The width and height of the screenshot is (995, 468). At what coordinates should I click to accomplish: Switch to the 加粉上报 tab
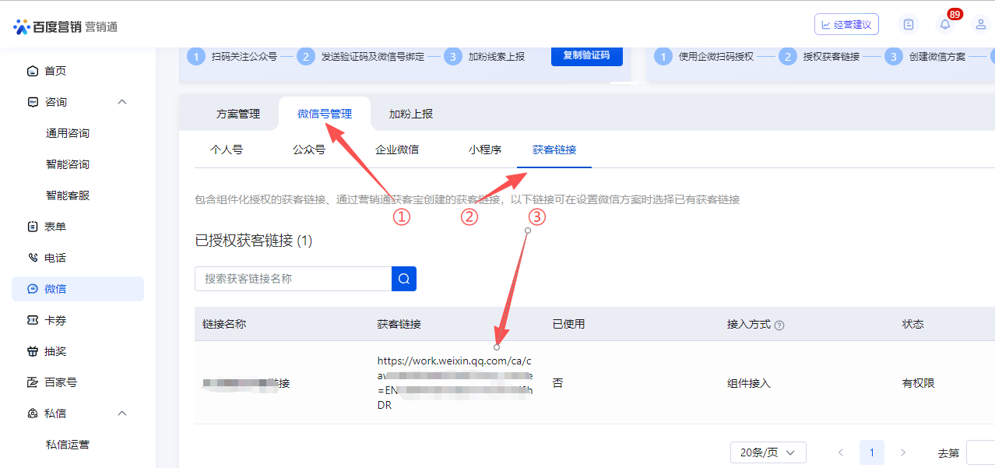pyautogui.click(x=411, y=114)
